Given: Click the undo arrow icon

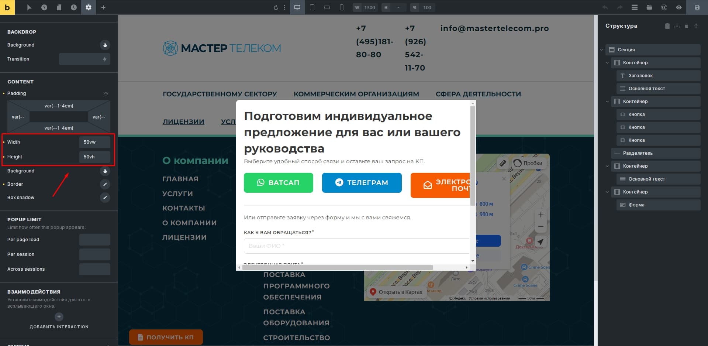Looking at the screenshot, I should [605, 7].
